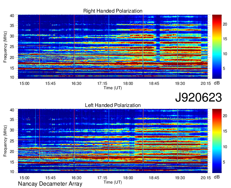Viewport: 231px width, 188px height.
Task: Click the 18:00 time tick under Left Handed plot
Action: coord(128,178)
